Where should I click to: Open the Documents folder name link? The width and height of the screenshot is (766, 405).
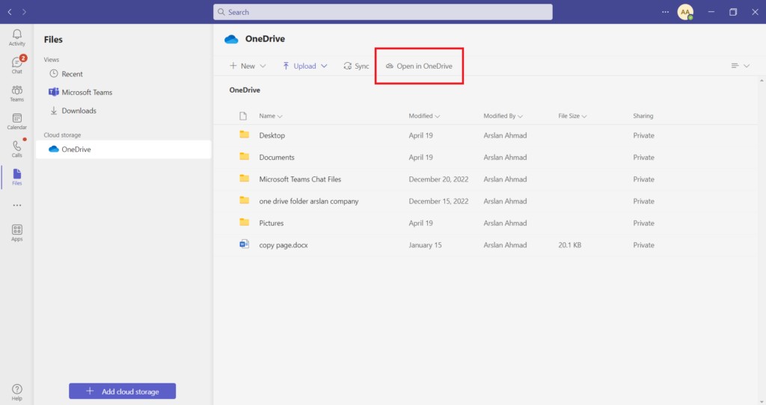(277, 157)
